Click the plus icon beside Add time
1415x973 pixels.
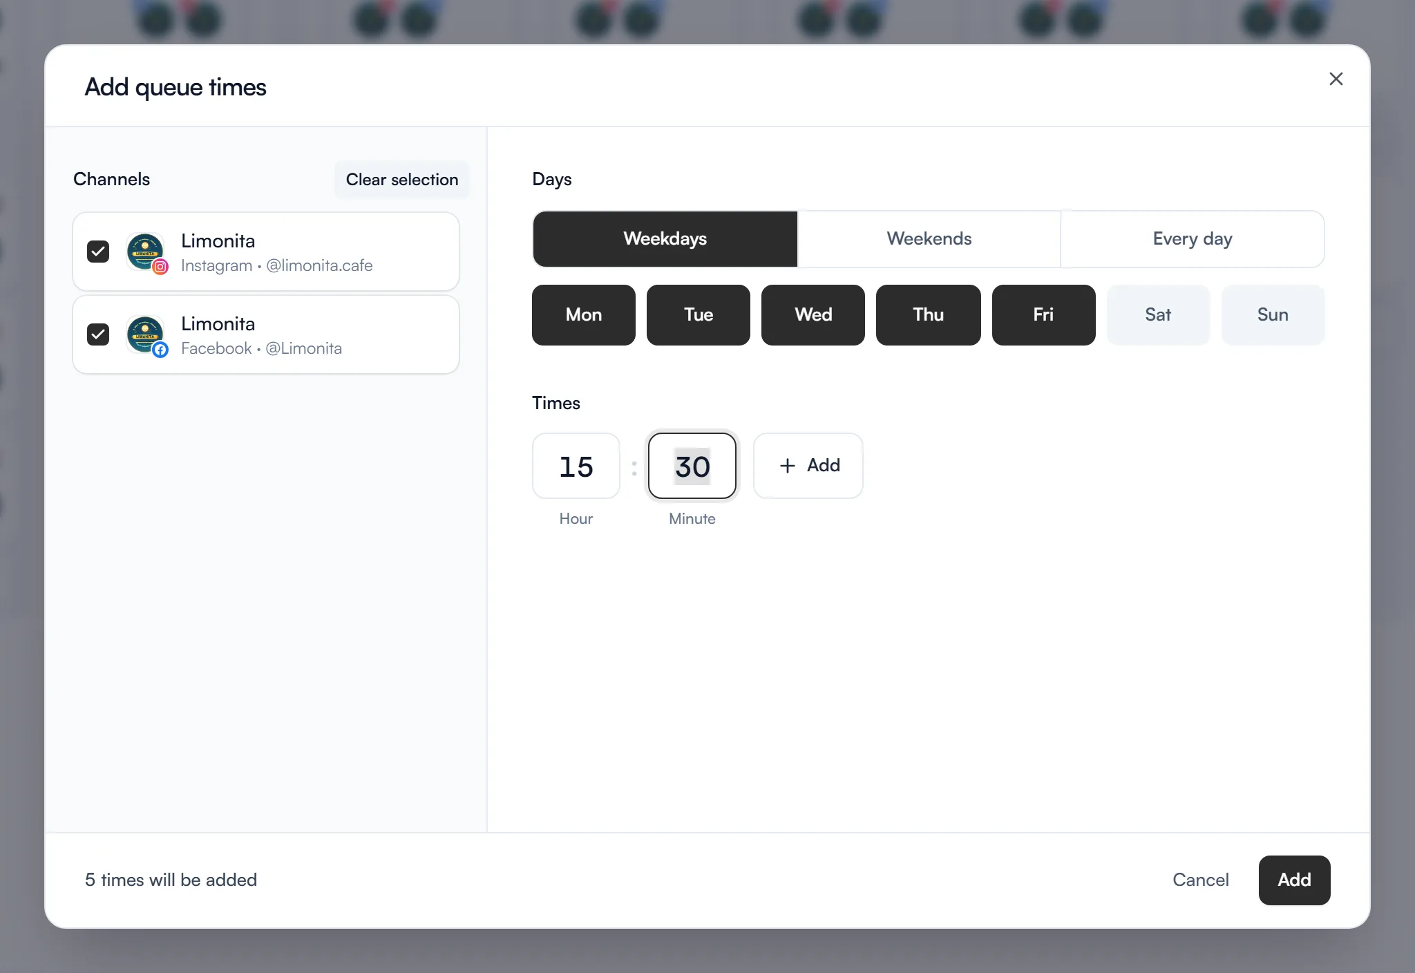pyautogui.click(x=787, y=466)
